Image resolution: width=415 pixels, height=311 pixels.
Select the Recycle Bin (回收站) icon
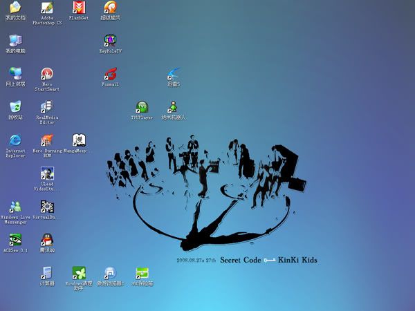tap(15, 107)
